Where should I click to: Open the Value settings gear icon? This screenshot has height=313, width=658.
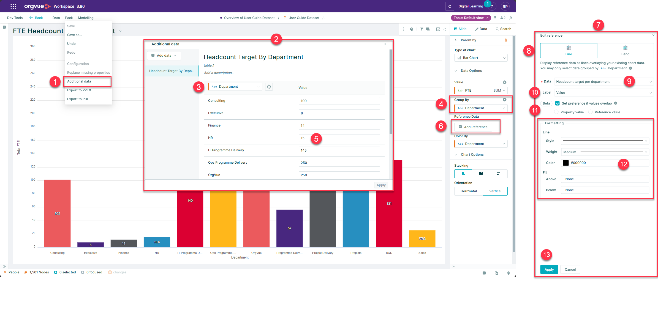click(x=504, y=82)
